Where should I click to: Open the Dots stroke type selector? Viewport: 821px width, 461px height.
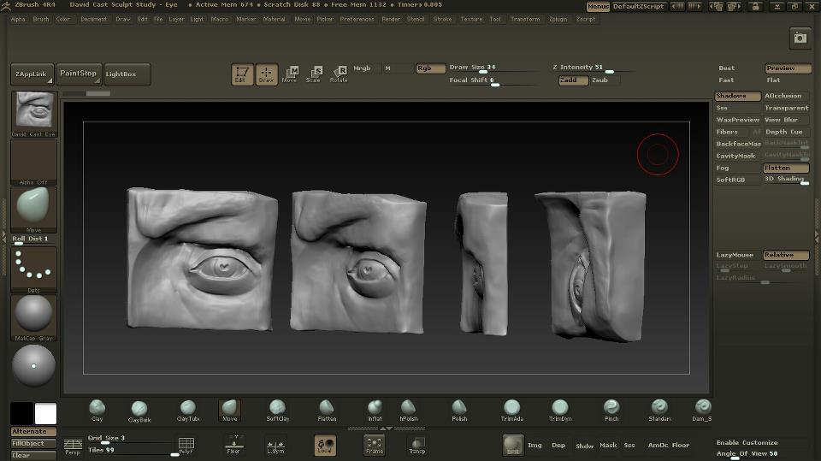click(33, 269)
